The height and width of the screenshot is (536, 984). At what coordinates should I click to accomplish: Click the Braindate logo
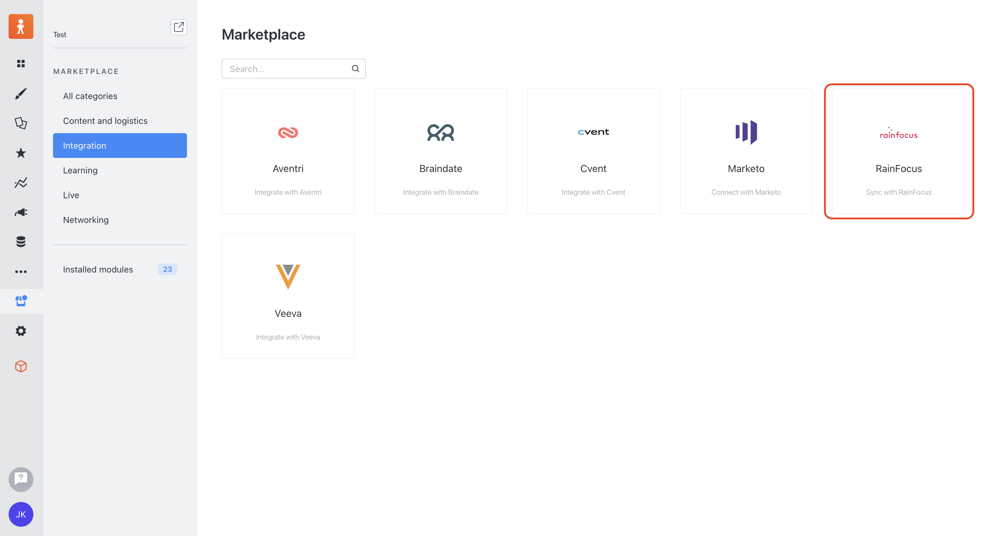coord(440,132)
